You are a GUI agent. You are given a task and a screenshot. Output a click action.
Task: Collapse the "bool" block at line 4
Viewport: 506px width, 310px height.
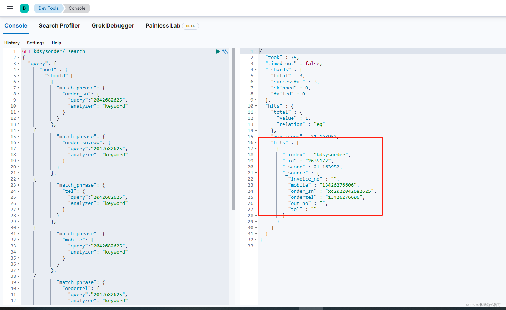[x=18, y=70]
